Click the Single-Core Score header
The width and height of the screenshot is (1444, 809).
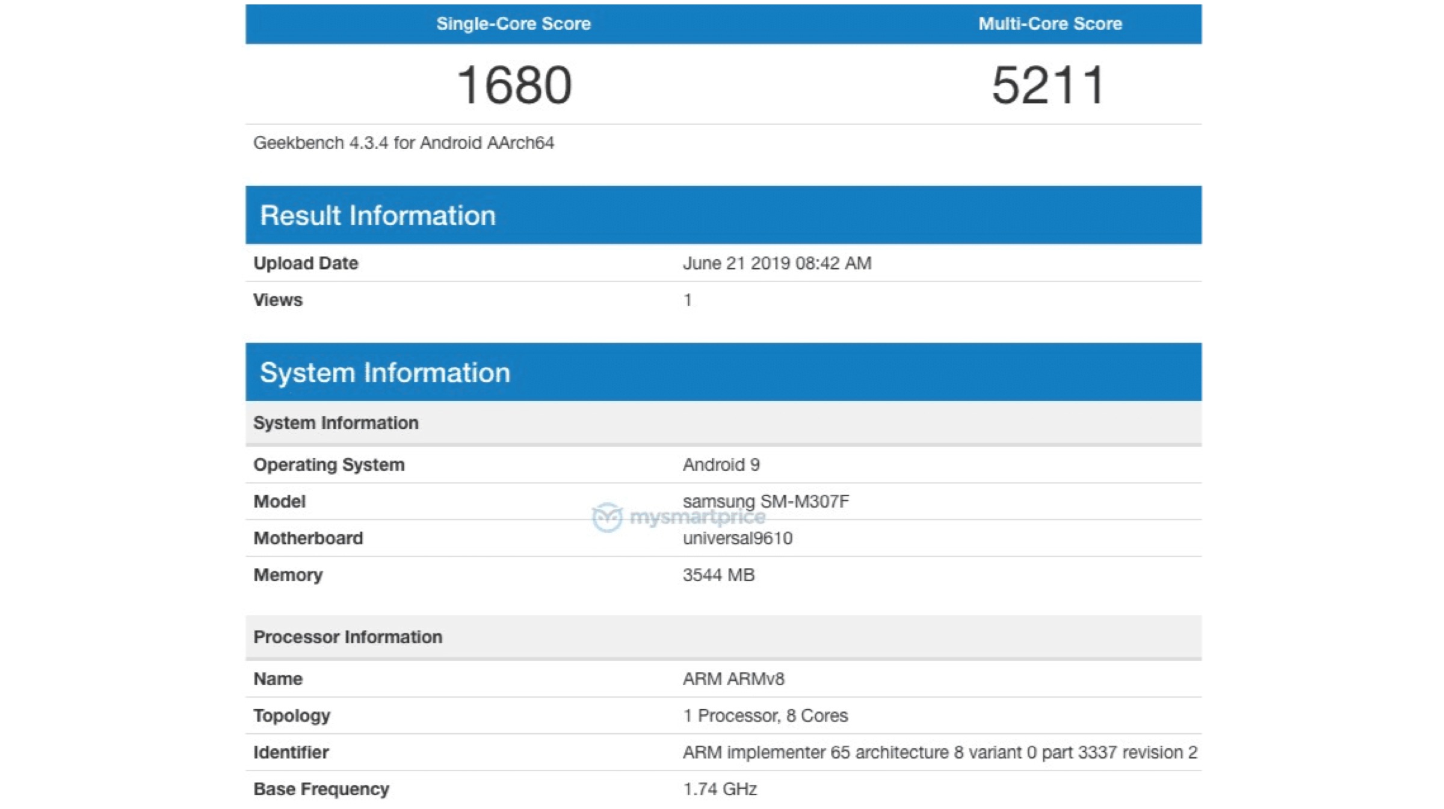pyautogui.click(x=513, y=24)
